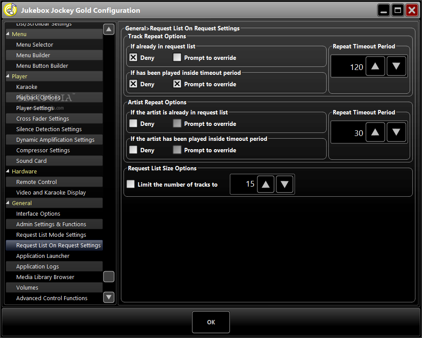This screenshot has height=338, width=422.
Task: Open Admin Settings & Functions
Action: pos(54,224)
